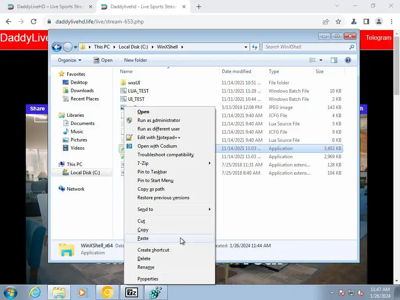Click the Explorer help icon

click(x=348, y=60)
